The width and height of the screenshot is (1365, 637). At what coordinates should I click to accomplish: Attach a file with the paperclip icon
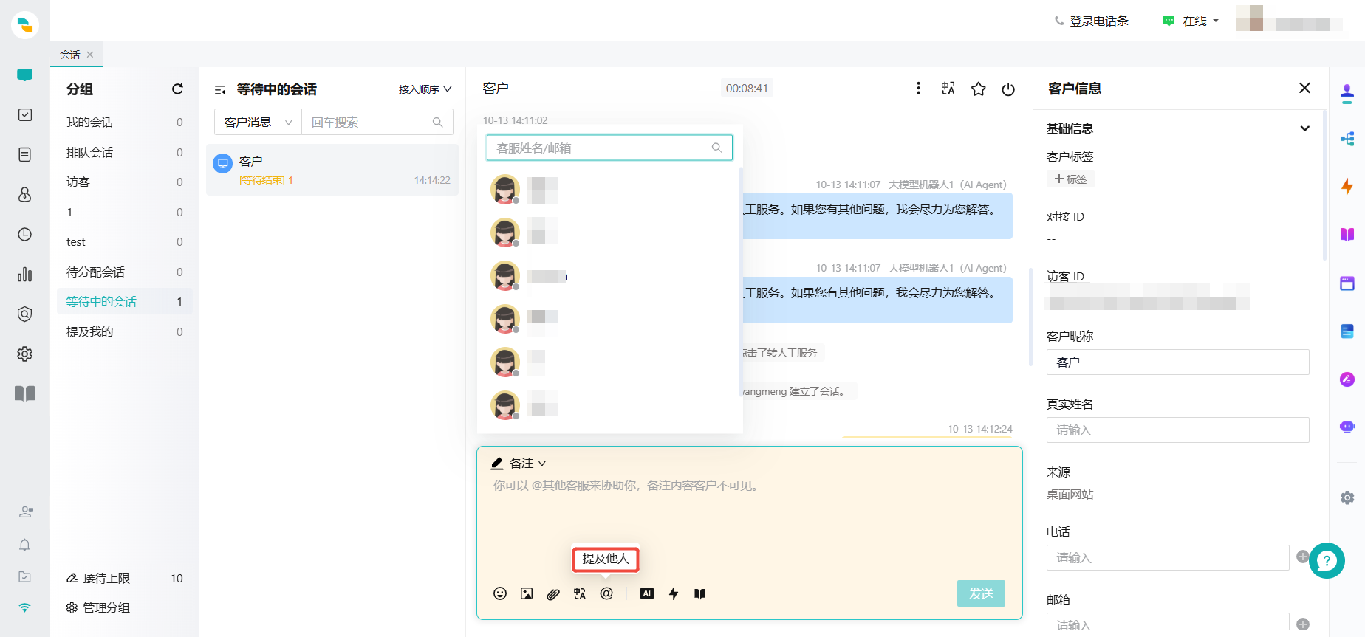click(x=553, y=593)
